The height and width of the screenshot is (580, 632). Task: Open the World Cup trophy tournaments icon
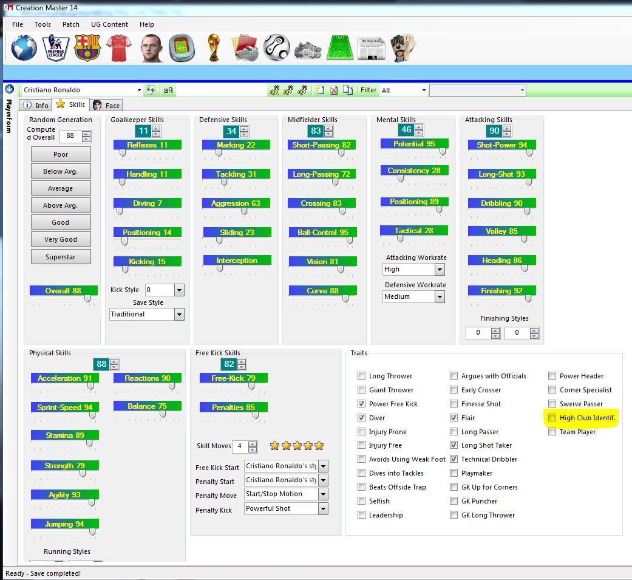[x=214, y=47]
